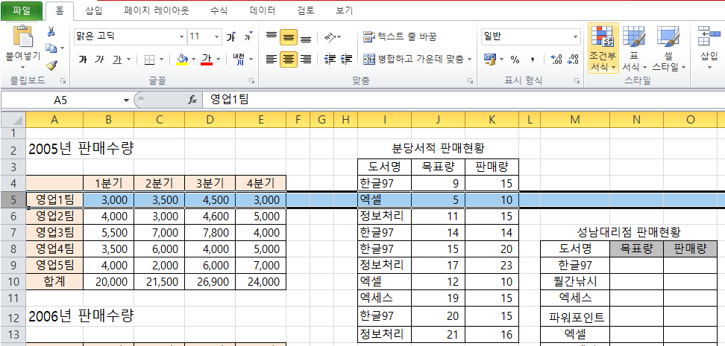Open the 맞춤 group dialog launcher
Image resolution: width=725 pixels, height=346 pixels.
(x=470, y=81)
